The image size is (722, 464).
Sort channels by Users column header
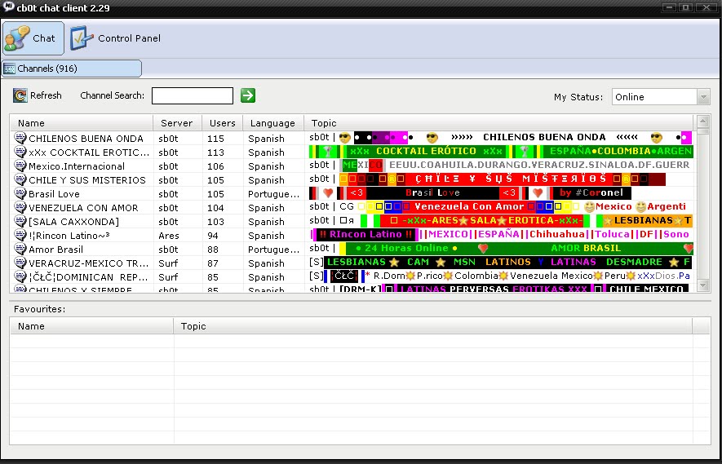coord(223,123)
